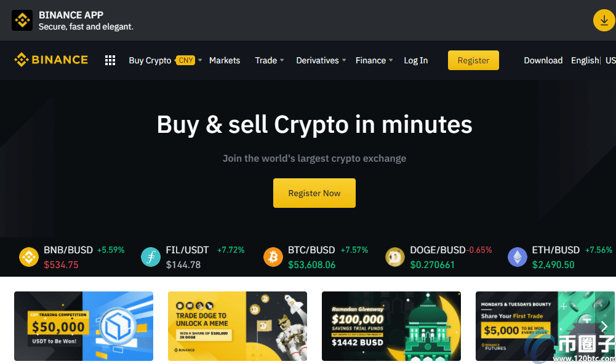Click the yellow app download arrow icon
616x364 pixels.
604,20
